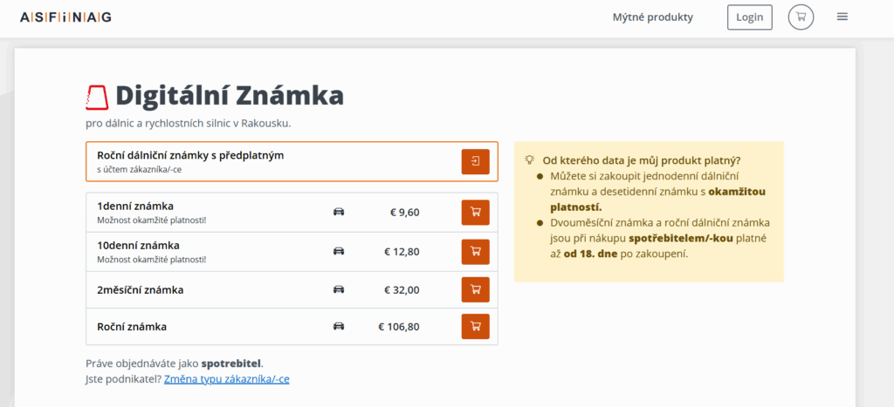
Task: Click 'Od kterého data je můj produkt platný?' heading
Action: 642,160
